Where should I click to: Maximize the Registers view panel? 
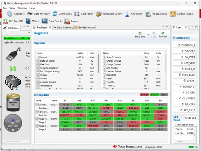tap(167, 27)
